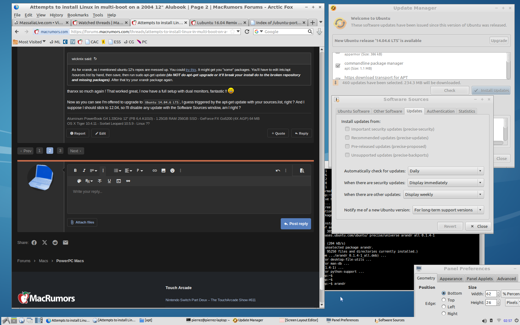Insert spoiler mask icon in editor
520x325 pixels.
pos(128,181)
